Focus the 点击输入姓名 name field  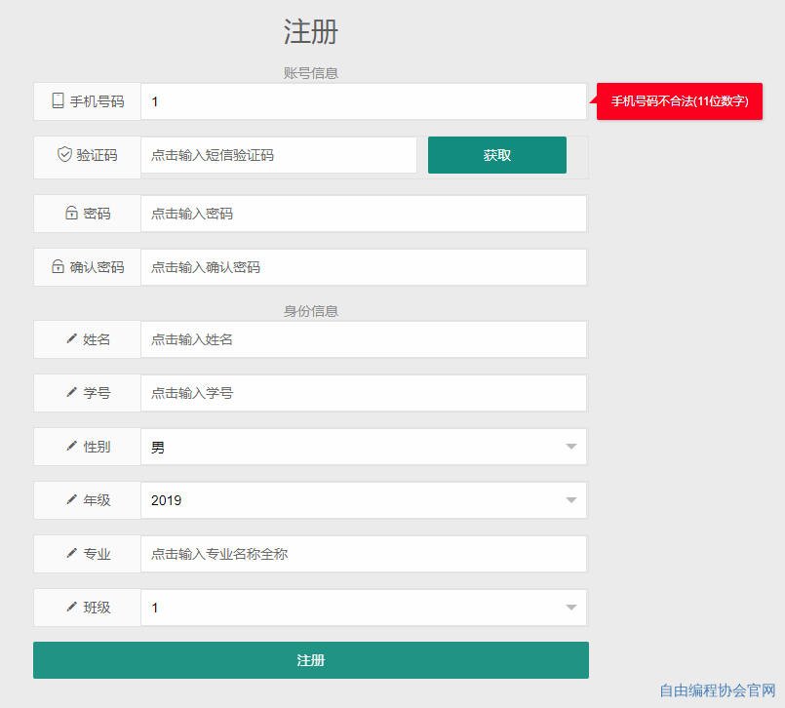(x=364, y=339)
